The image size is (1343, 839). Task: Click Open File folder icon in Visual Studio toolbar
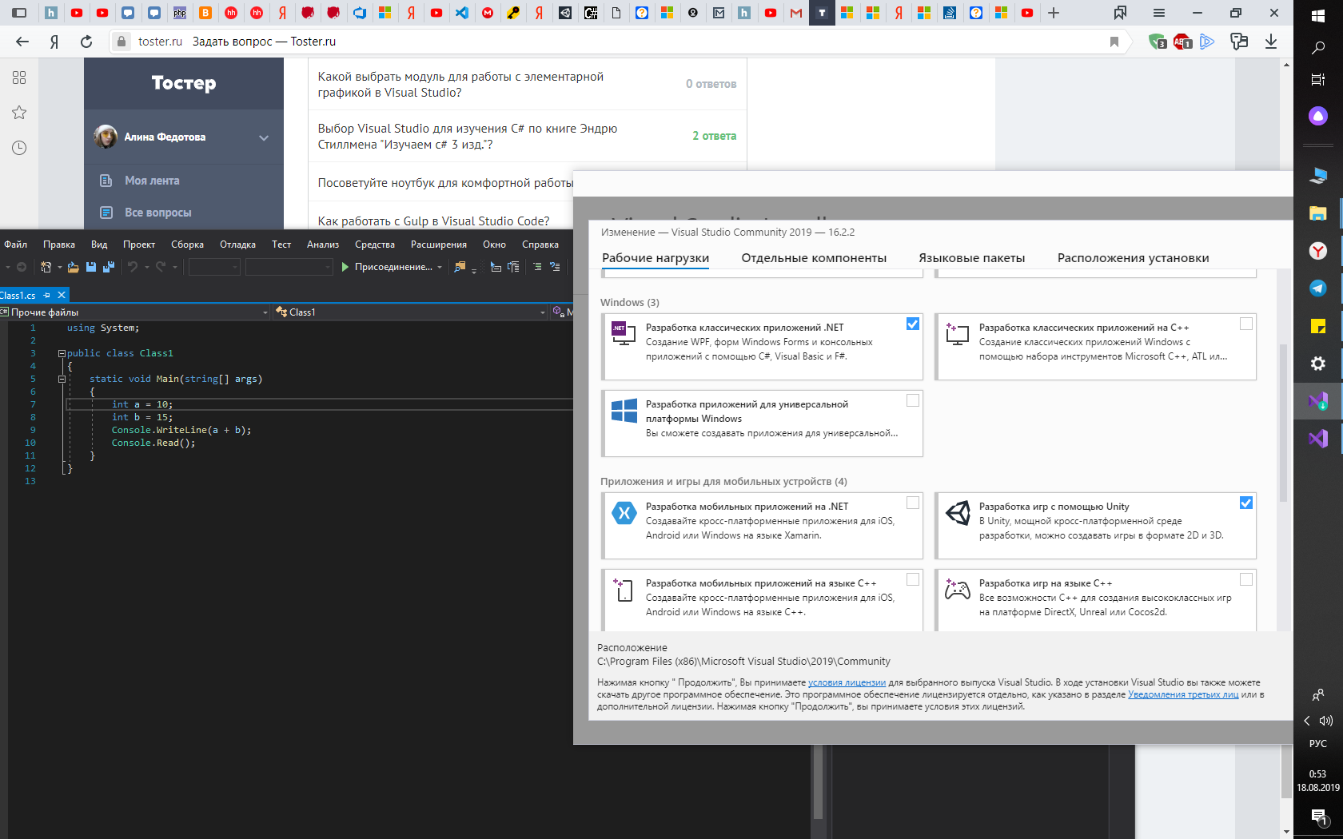click(x=73, y=267)
